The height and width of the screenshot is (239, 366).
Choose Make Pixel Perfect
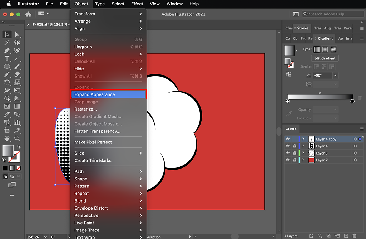click(x=108, y=142)
